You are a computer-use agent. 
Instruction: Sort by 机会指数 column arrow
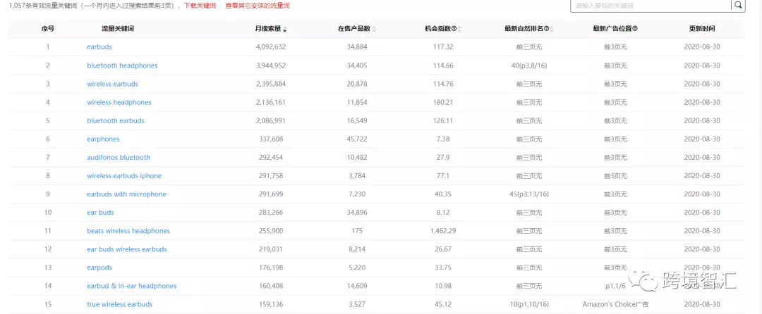pyautogui.click(x=459, y=30)
